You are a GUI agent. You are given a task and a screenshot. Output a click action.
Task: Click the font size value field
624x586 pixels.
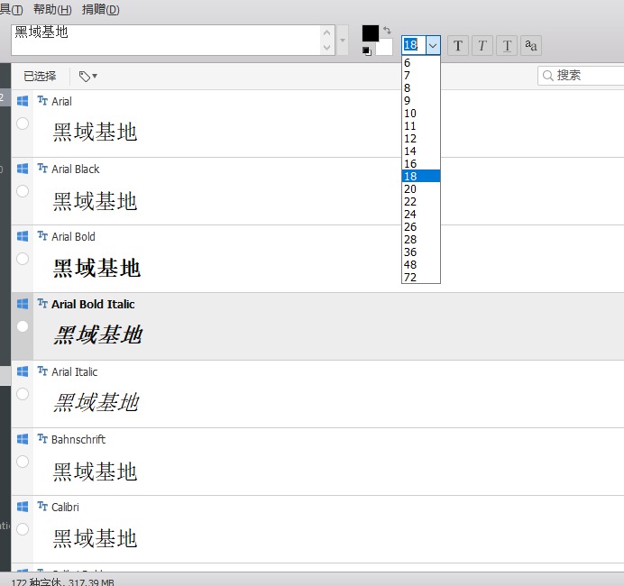(x=414, y=45)
